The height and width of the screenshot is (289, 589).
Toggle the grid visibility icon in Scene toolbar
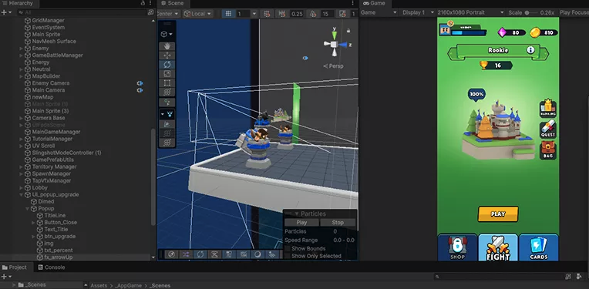[x=228, y=14]
